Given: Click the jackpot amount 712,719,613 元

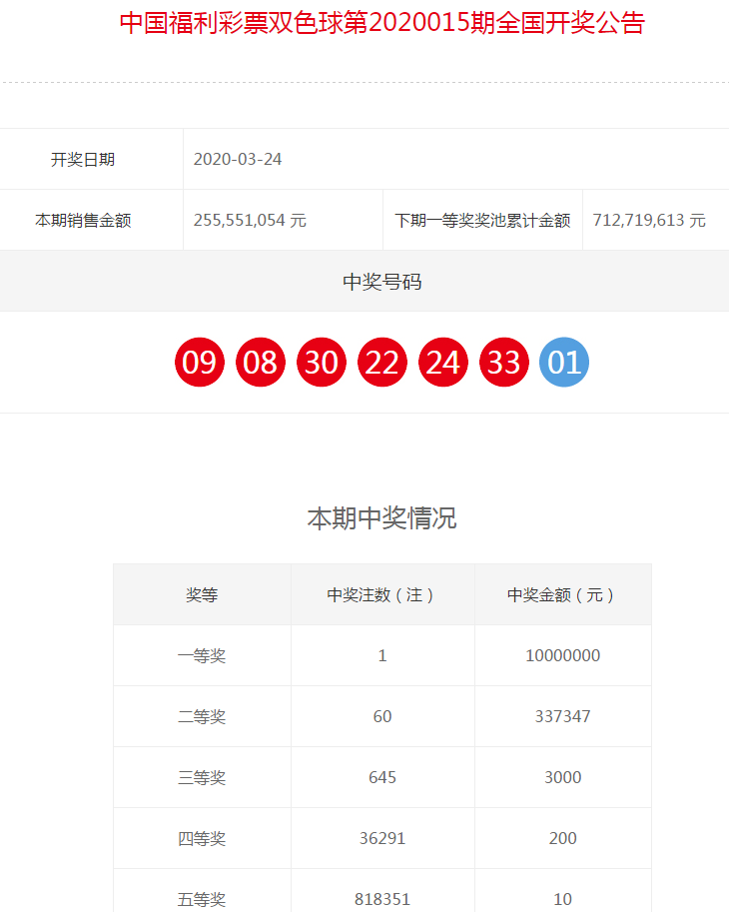Looking at the screenshot, I should (649, 221).
